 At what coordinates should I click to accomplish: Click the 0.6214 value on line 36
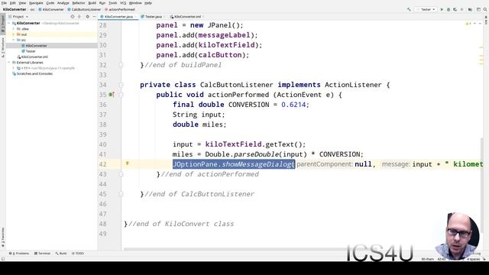pyautogui.click(x=293, y=105)
